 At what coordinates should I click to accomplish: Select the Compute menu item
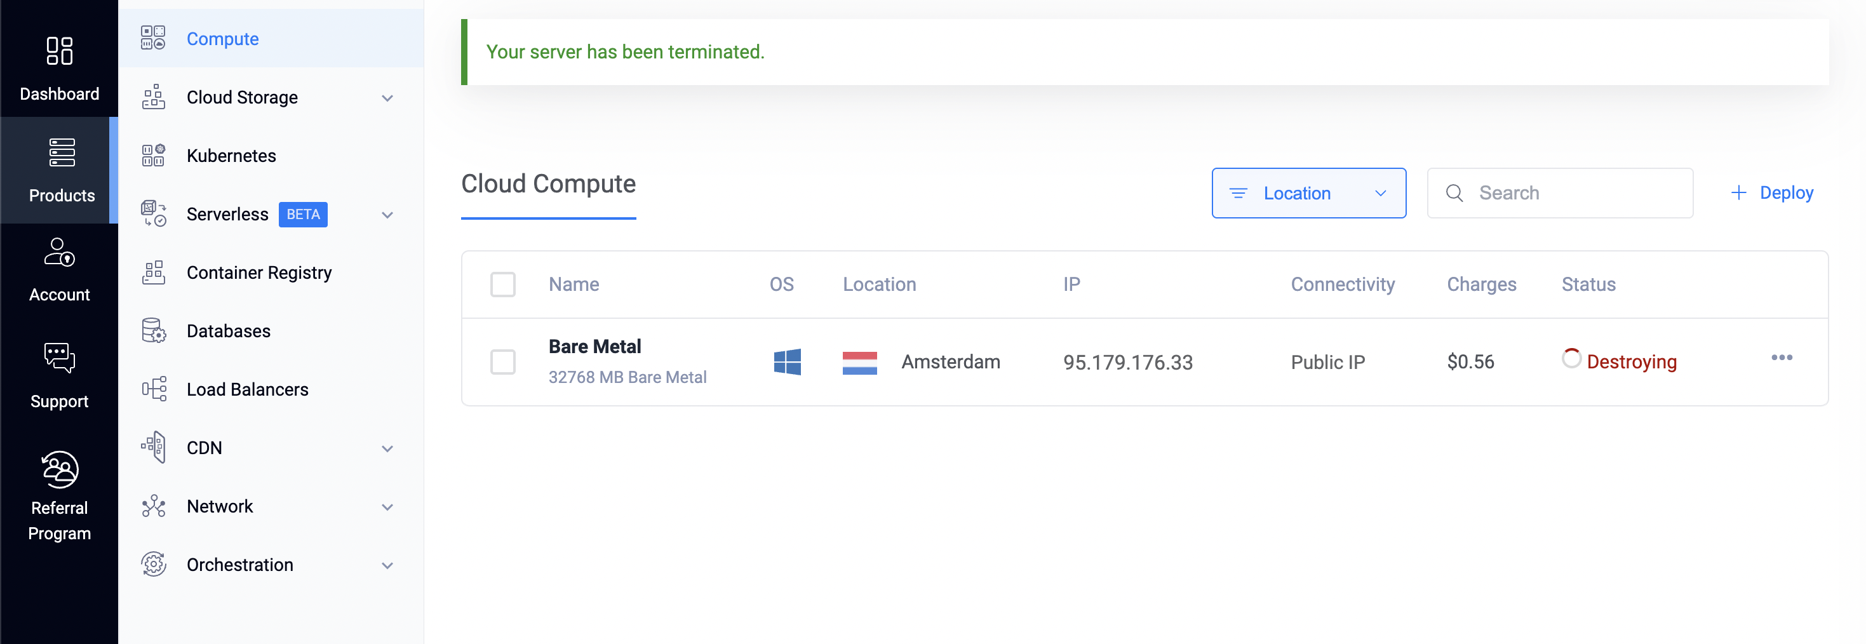[x=222, y=39]
